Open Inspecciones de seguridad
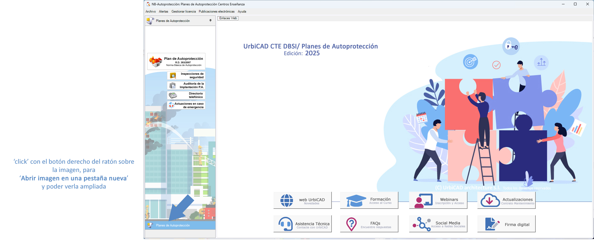The height and width of the screenshot is (243, 594). coord(186,76)
